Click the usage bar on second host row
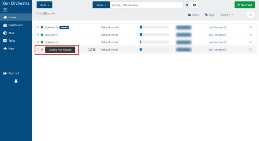259x141 pixels. pos(154,35)
